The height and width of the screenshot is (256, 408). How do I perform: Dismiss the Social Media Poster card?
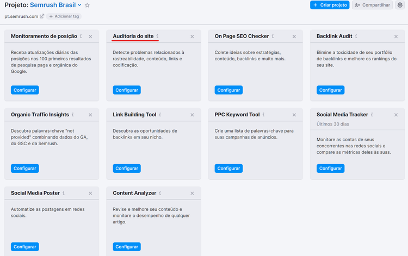(90, 193)
